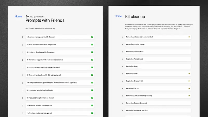The image size is (208, 117).
Task: Click yellow status icon on Replacing Drizzle ORM
Action: click(x=189, y=81)
